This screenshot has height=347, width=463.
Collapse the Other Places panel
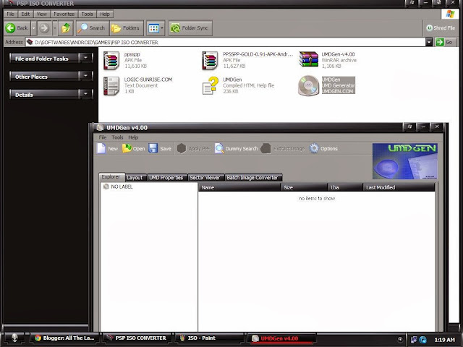pos(85,76)
